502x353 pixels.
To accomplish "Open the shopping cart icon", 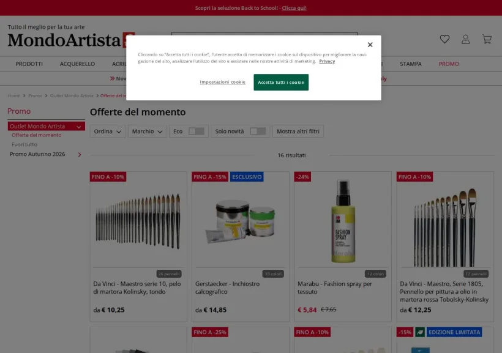I will 487,39.
